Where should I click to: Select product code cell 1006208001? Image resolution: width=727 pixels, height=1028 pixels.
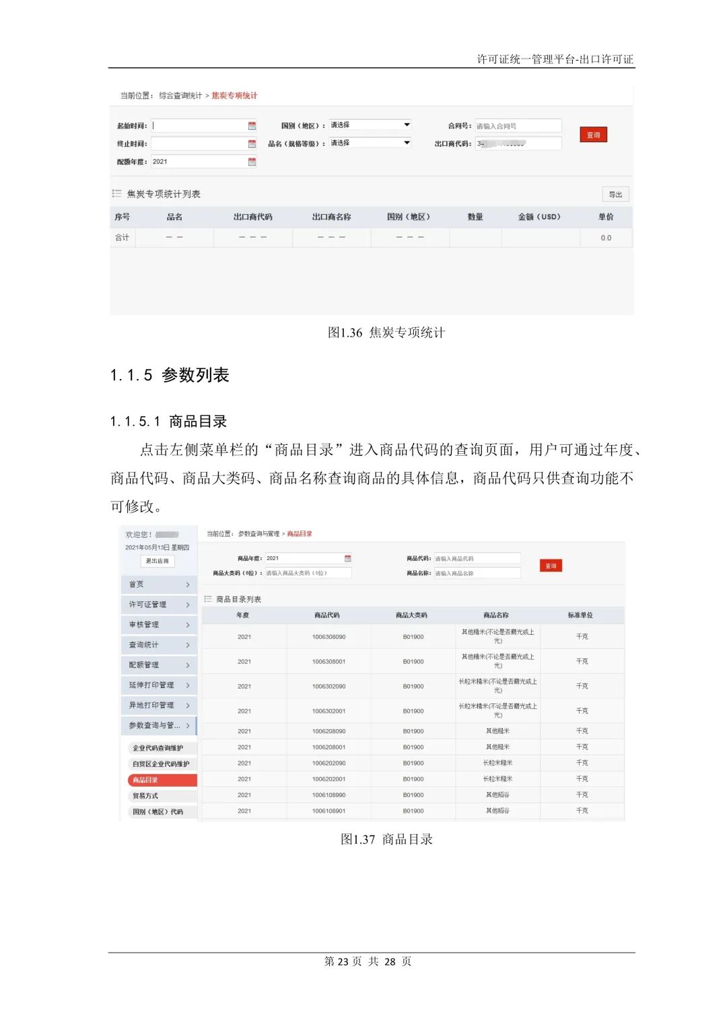click(328, 747)
